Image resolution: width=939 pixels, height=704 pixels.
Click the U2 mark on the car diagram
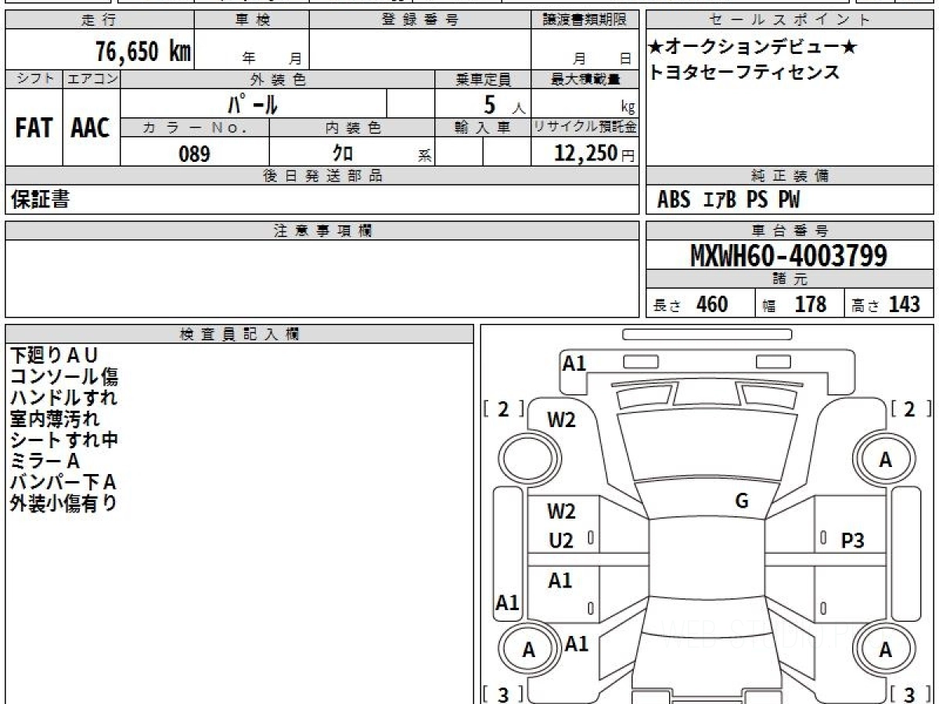(x=561, y=540)
